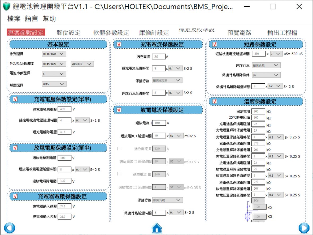Switch to the 庫倫計設定 tab
The height and width of the screenshot is (235, 313).
154,33
